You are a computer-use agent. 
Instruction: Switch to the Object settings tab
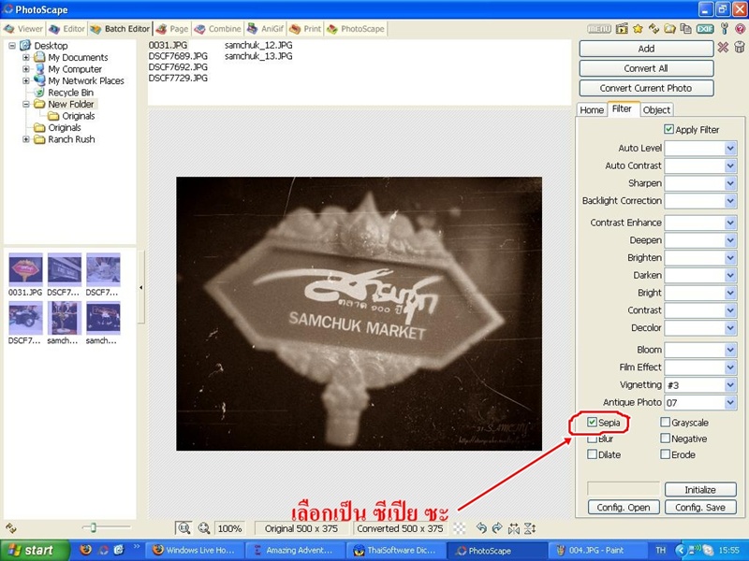[656, 109]
